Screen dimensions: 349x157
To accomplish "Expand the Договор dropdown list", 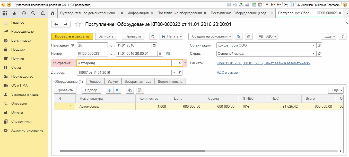I will click(x=174, y=73).
